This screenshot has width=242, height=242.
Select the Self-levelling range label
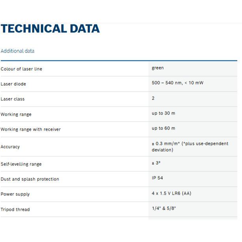coord(21,164)
